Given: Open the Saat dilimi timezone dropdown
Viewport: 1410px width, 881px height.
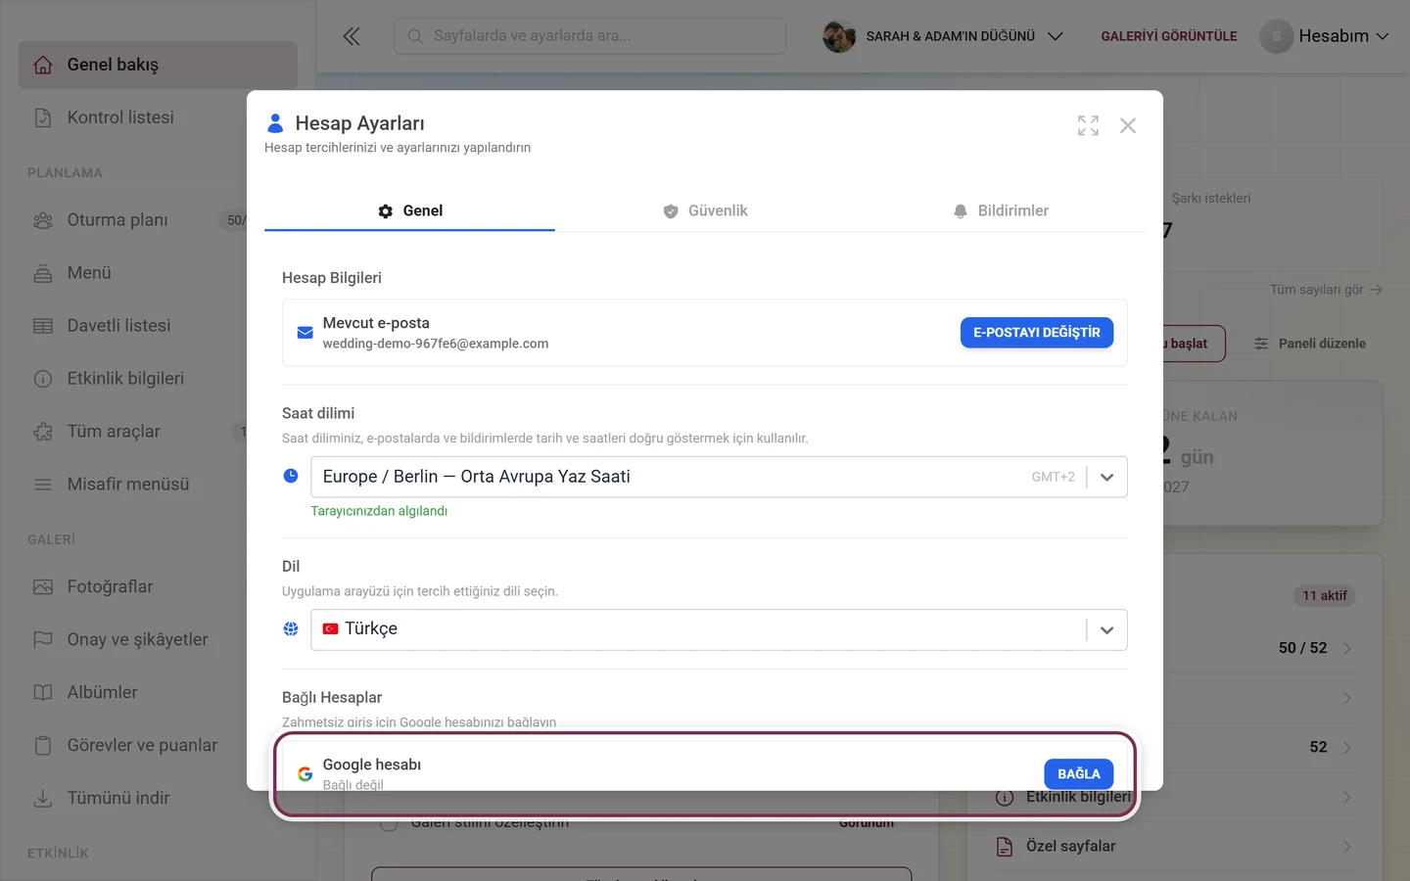Looking at the screenshot, I should pyautogui.click(x=719, y=477).
